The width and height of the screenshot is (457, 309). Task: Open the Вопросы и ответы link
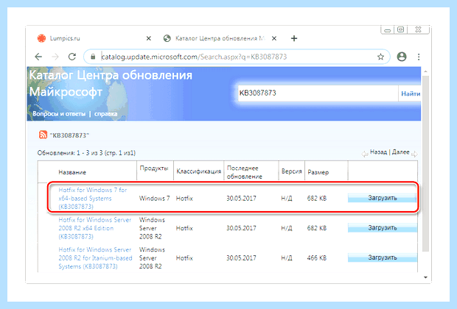[59, 114]
